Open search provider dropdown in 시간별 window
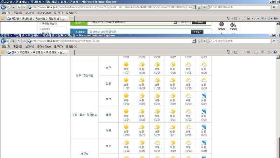 [277, 7]
